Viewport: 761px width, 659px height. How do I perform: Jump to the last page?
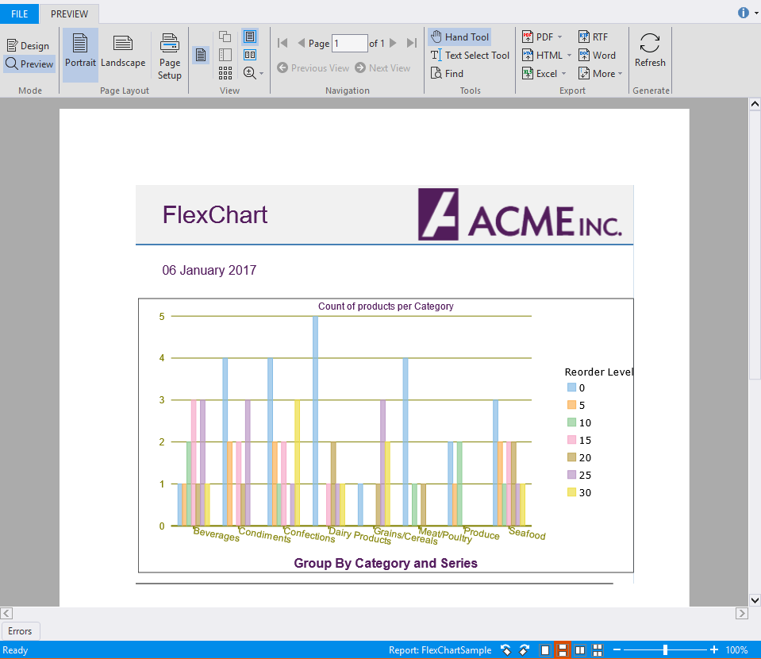411,43
